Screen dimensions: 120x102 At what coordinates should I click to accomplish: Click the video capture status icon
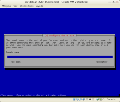90,99
